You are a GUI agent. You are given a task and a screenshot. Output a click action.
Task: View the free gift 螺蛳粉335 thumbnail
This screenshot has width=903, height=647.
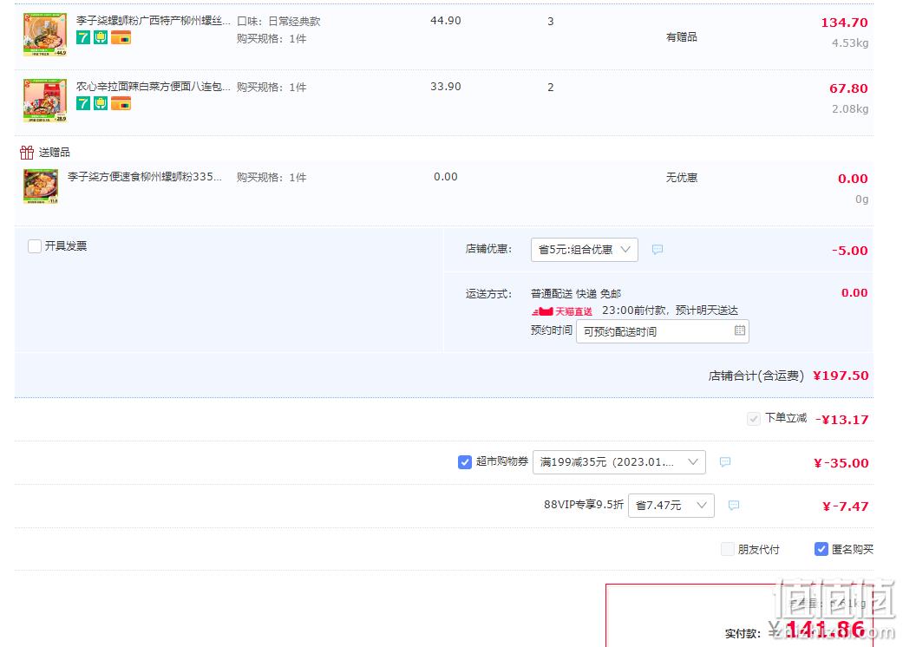pyautogui.click(x=41, y=186)
